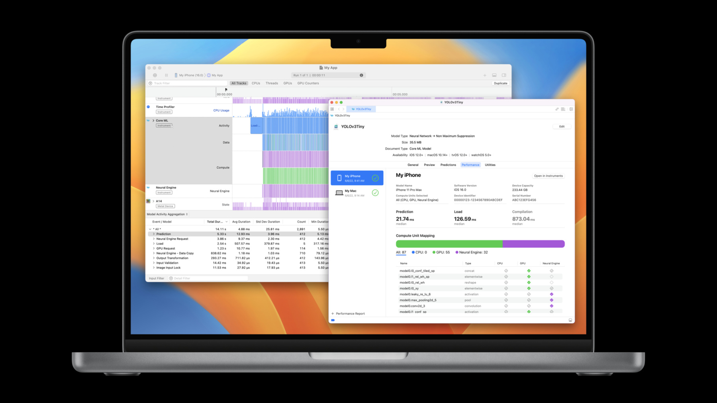Switch to the GPUs tab

coord(288,83)
